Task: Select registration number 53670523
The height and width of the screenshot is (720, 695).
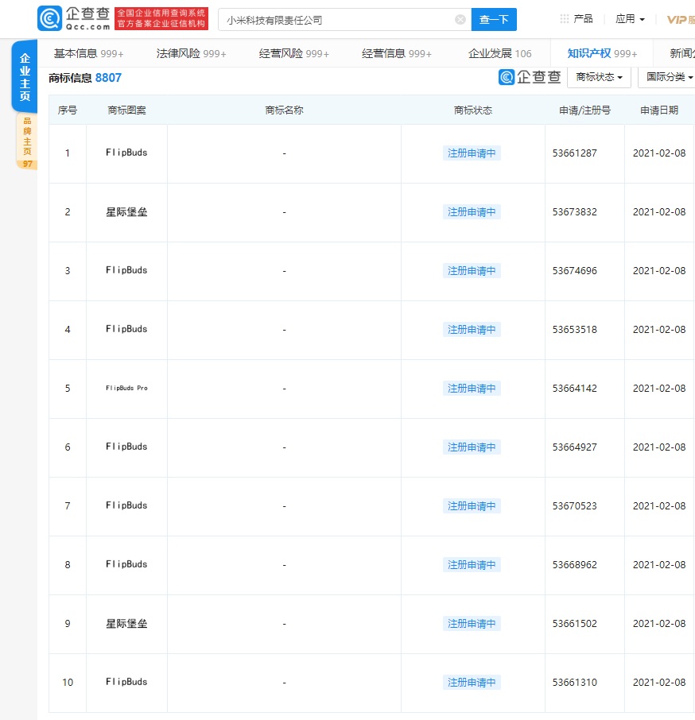Action: click(575, 506)
